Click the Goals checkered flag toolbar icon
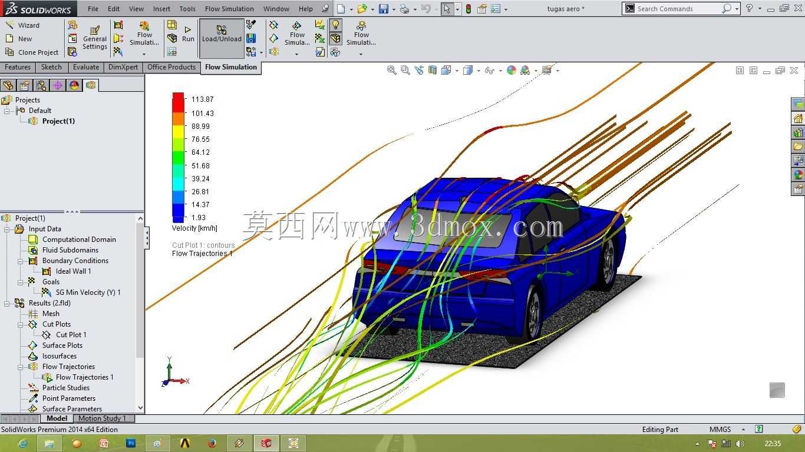Screen dimensions: 805x452 point(118,52)
